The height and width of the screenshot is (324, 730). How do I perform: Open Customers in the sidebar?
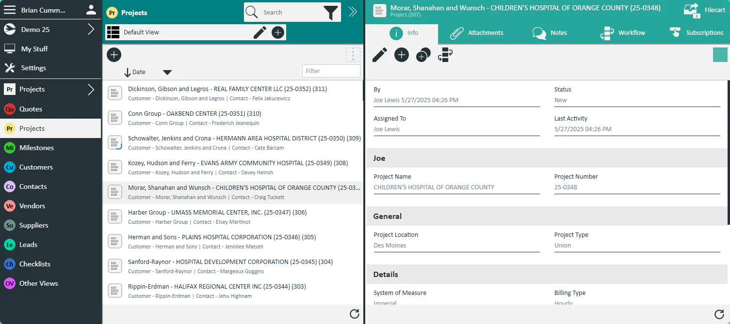point(50,167)
